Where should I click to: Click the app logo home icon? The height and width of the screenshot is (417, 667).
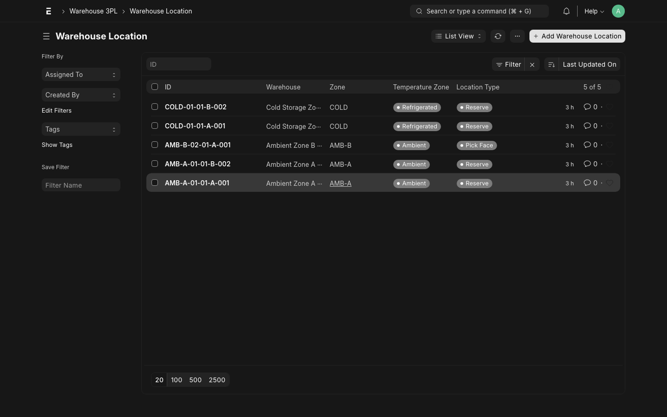click(49, 11)
